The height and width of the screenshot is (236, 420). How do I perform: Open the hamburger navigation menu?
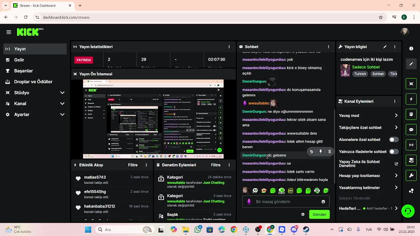click(x=9, y=32)
